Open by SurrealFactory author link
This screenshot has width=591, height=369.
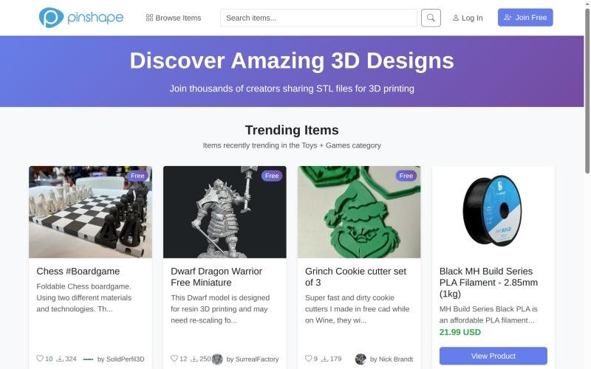click(253, 359)
